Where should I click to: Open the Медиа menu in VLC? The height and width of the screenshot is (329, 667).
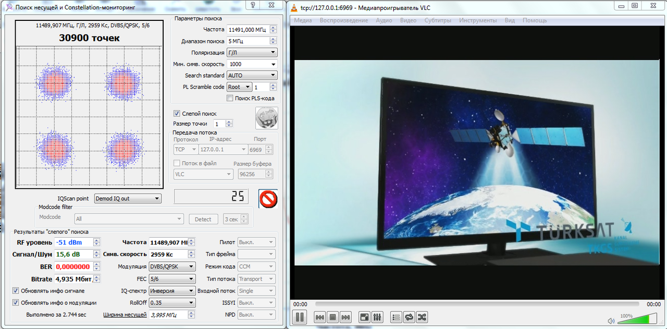pyautogui.click(x=303, y=20)
